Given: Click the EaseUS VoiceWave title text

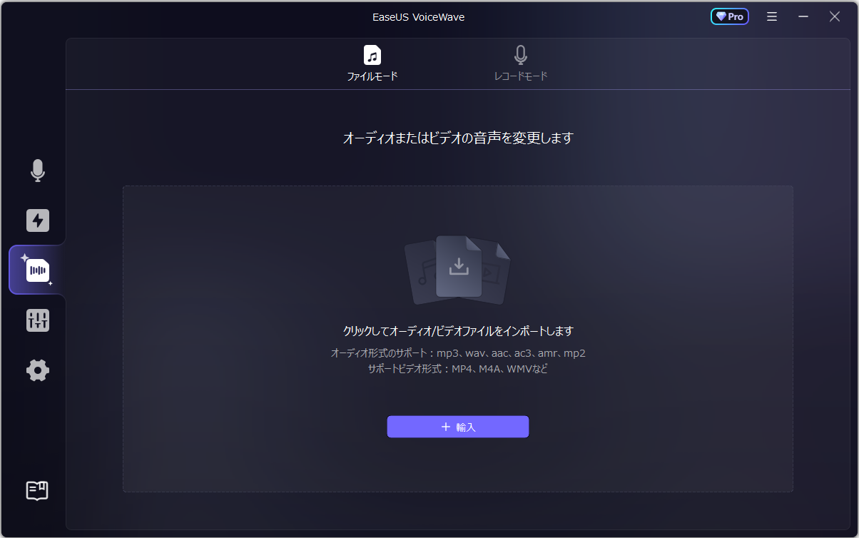Looking at the screenshot, I should (x=419, y=16).
